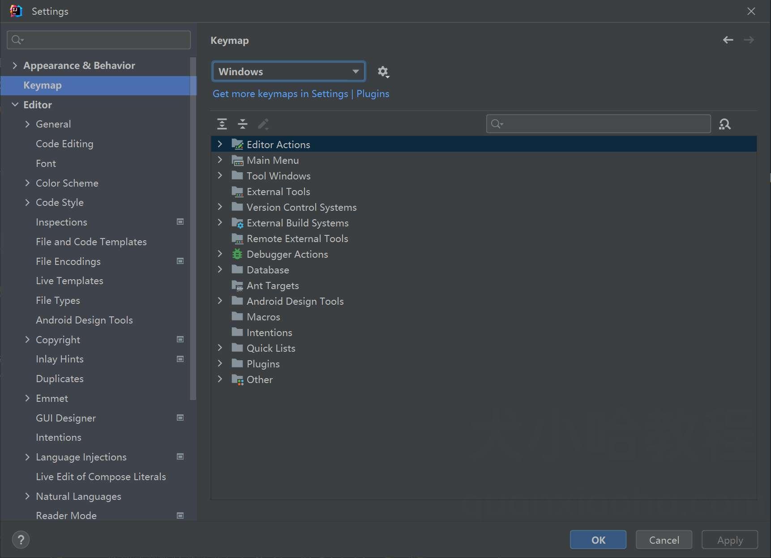Expand the Color Scheme settings node
Viewport: 771px width, 558px height.
tap(27, 183)
